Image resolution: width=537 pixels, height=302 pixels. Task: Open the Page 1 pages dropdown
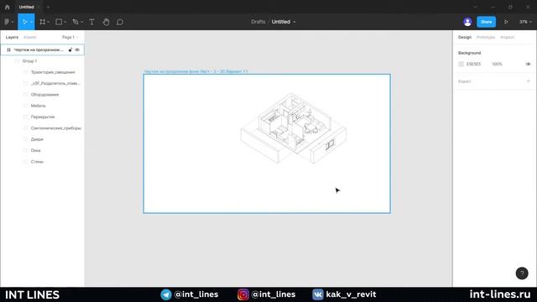[70, 37]
